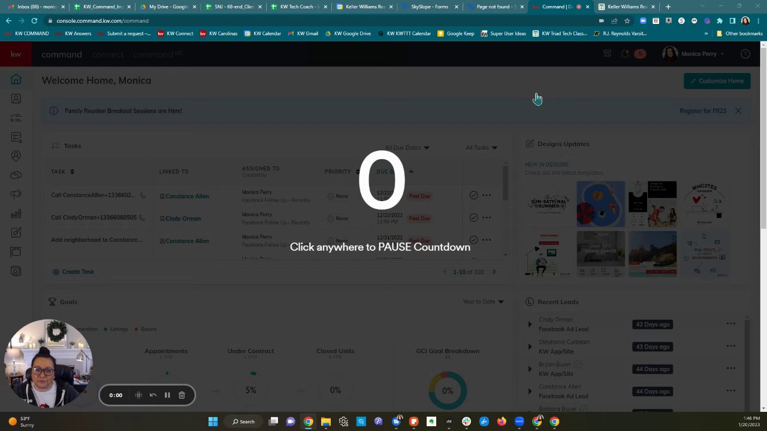Open the Consumer profile-pin sidebar icon
The width and height of the screenshot is (767, 431).
16,156
